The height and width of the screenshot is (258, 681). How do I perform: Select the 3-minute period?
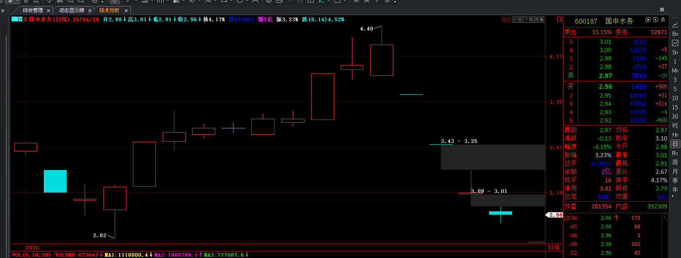[675, 80]
